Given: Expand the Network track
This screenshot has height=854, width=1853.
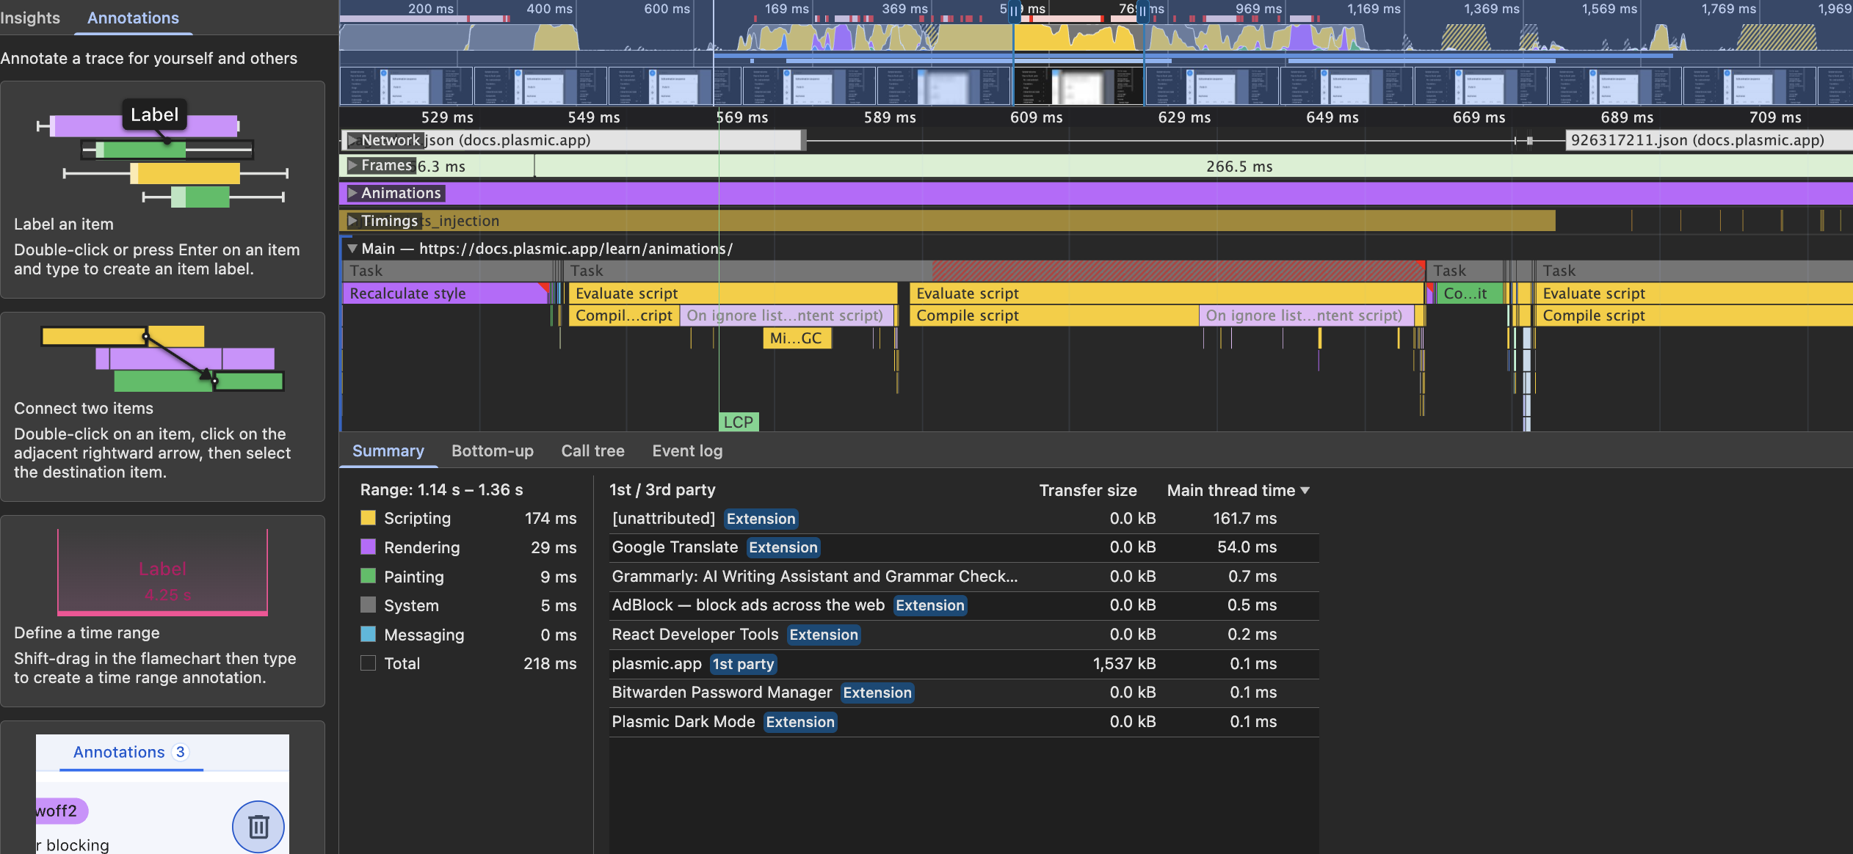Looking at the screenshot, I should point(353,139).
